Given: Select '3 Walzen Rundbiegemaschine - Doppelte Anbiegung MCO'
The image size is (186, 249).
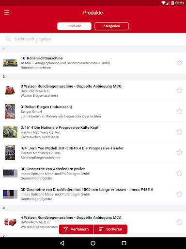Looking at the screenshot, I should coord(71,86).
